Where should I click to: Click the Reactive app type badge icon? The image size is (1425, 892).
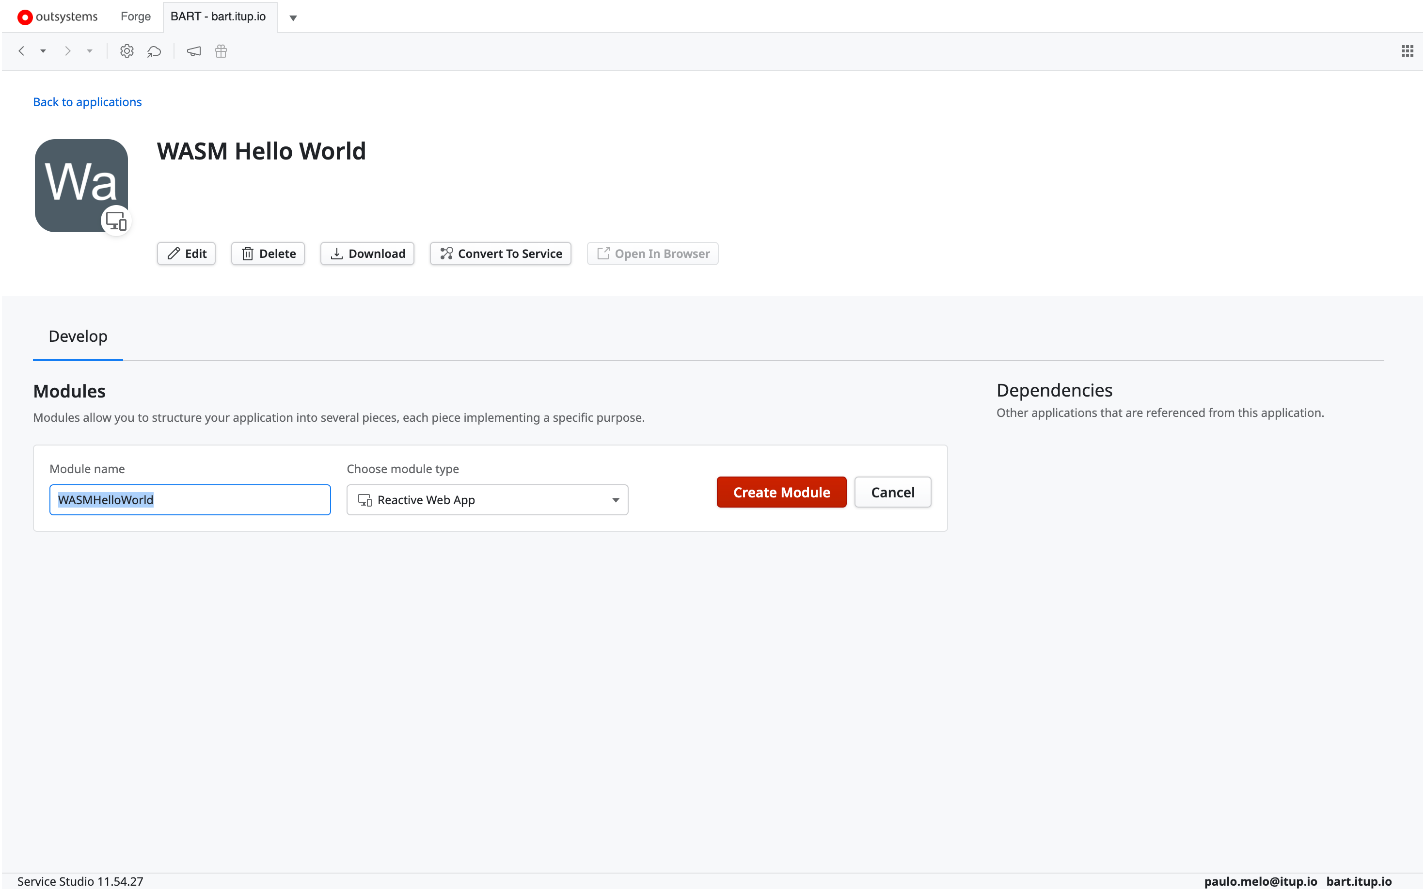(116, 221)
